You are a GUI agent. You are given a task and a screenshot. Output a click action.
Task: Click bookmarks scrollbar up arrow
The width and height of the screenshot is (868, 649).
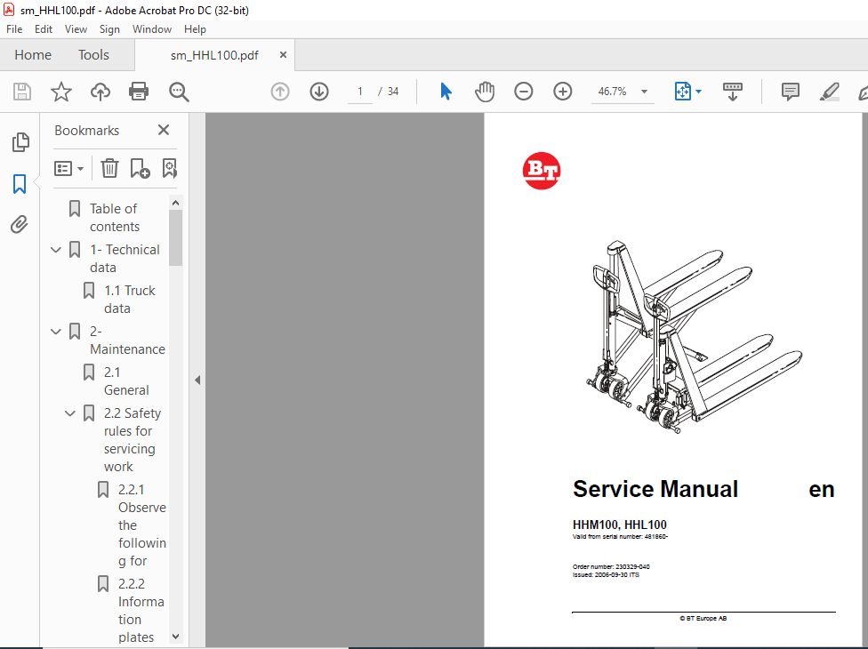pyautogui.click(x=175, y=203)
